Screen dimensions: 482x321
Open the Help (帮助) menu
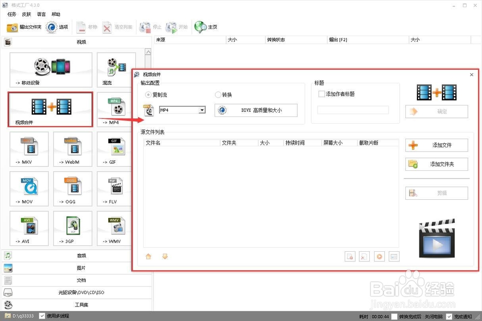[x=55, y=14]
